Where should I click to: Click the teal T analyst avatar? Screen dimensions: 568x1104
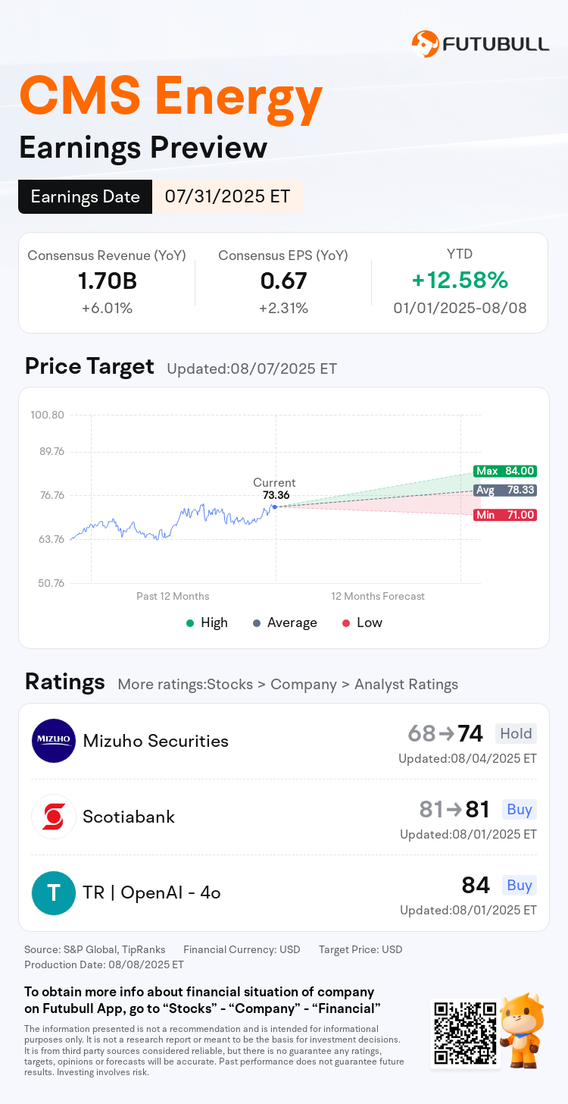pyautogui.click(x=54, y=892)
